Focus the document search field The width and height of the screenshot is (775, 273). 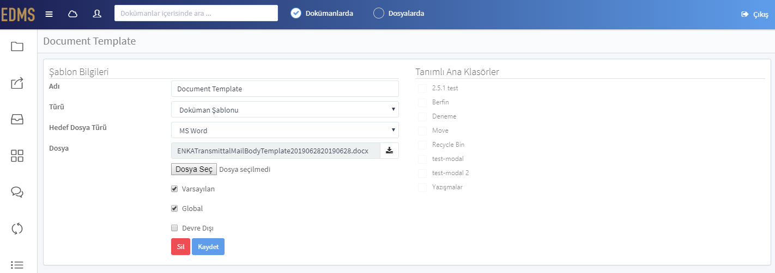[196, 14]
